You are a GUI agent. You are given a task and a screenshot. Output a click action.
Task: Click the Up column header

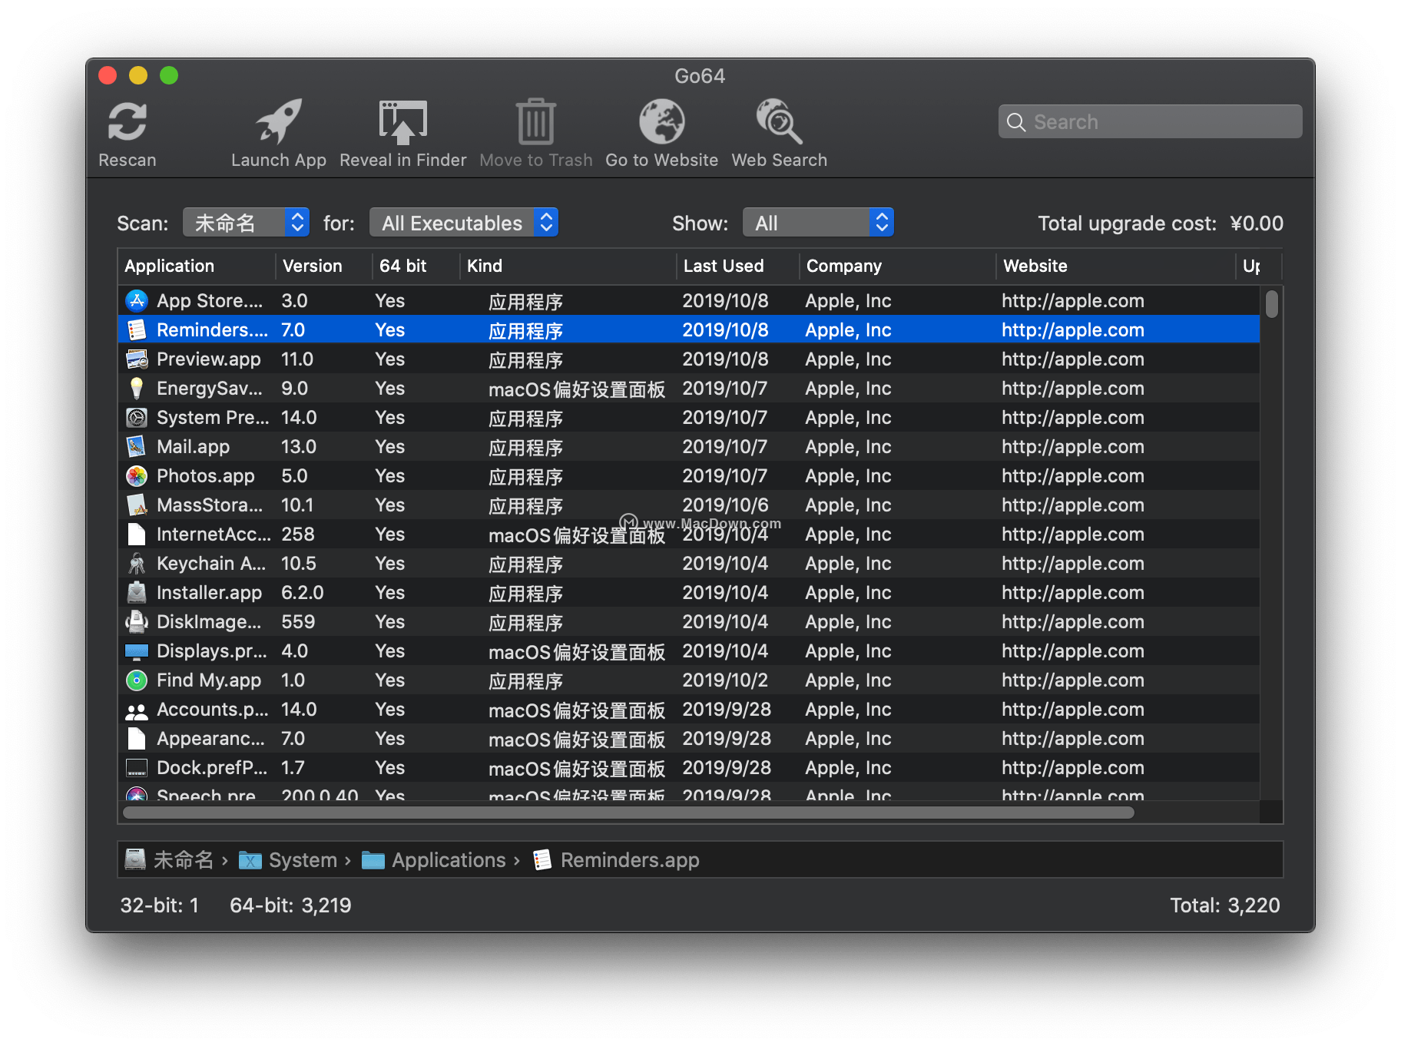click(x=1251, y=266)
